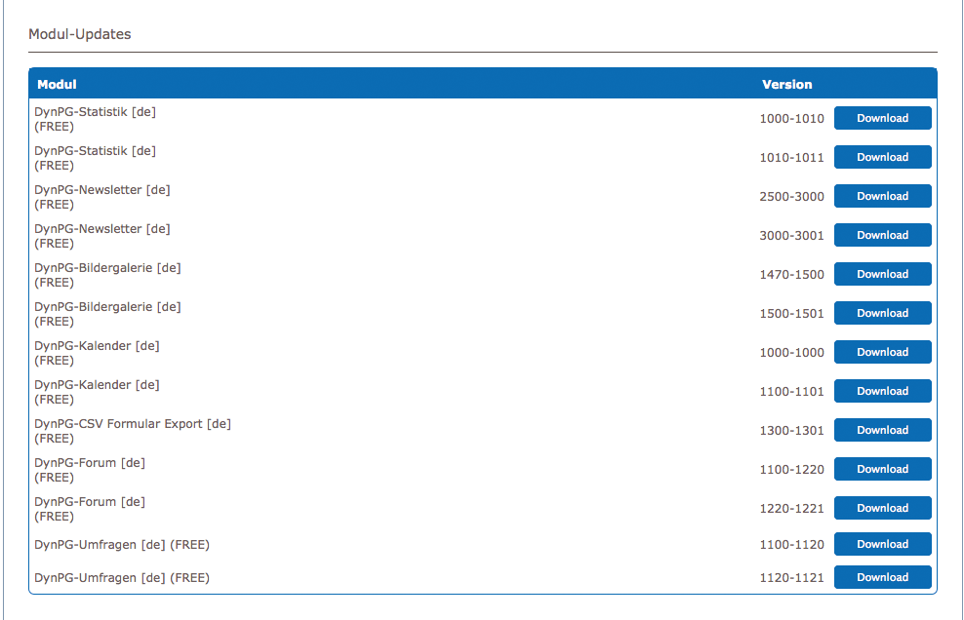Click the version number 1120-1121

(791, 578)
